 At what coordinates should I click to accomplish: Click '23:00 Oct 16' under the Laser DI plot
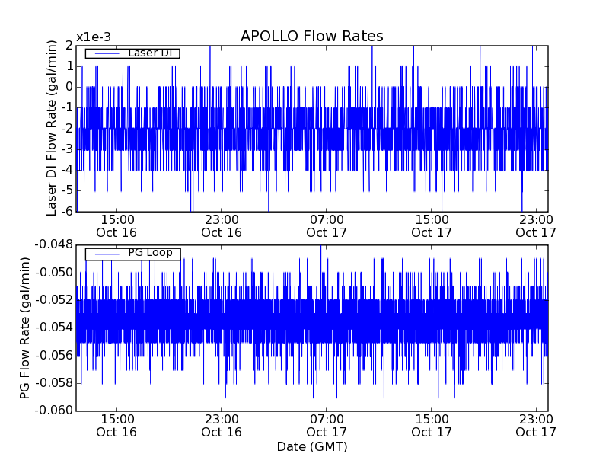tap(222, 226)
